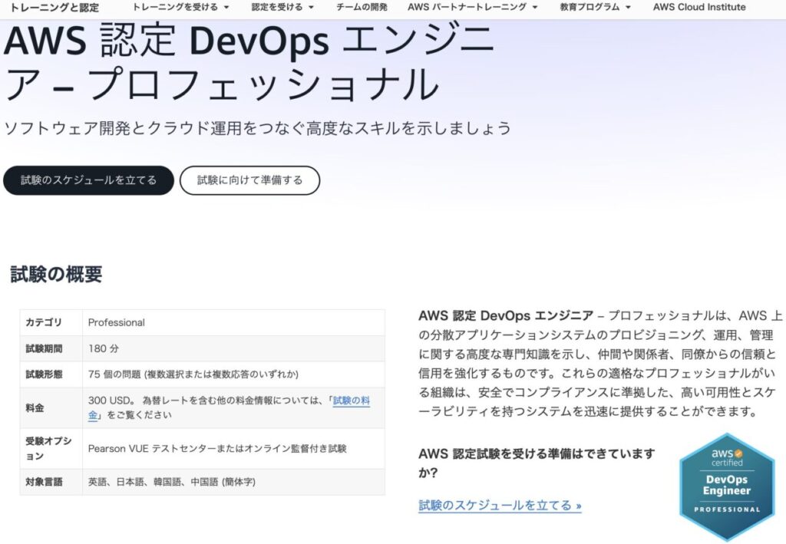Select the bold AWS 認定 DevOps エンジニア paragraph lead
This screenshot has width=786, height=544.
point(506,316)
